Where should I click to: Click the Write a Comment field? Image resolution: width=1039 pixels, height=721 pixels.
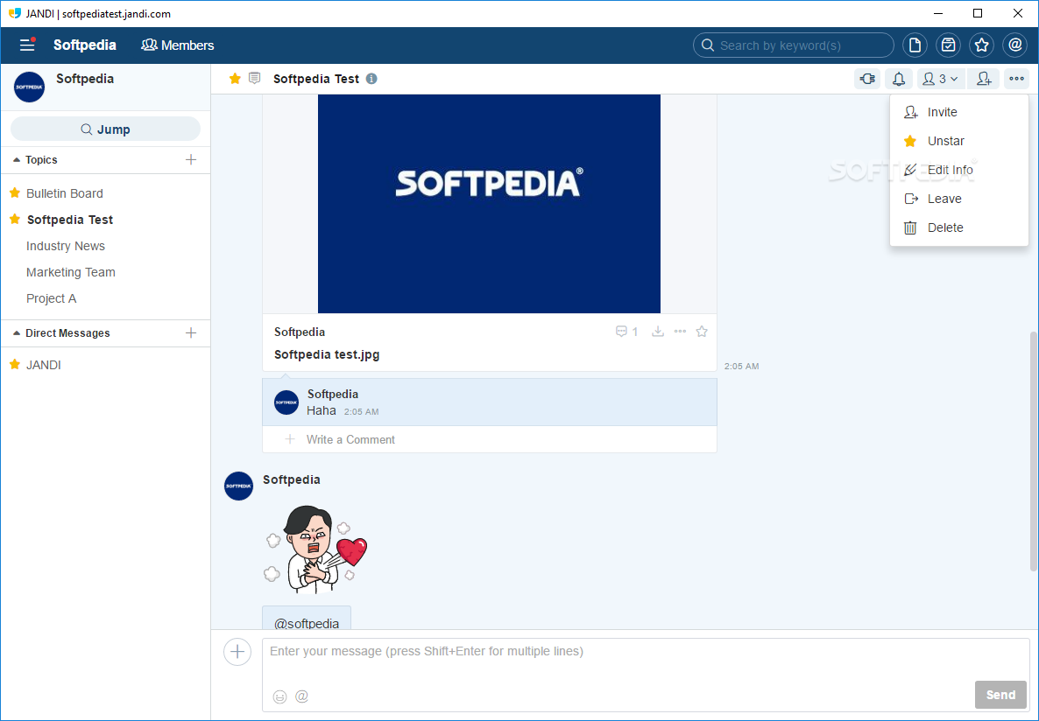(x=490, y=439)
